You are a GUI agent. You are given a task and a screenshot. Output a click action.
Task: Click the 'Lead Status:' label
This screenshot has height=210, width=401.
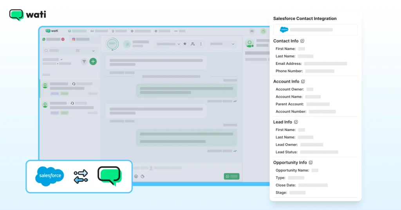286,152
